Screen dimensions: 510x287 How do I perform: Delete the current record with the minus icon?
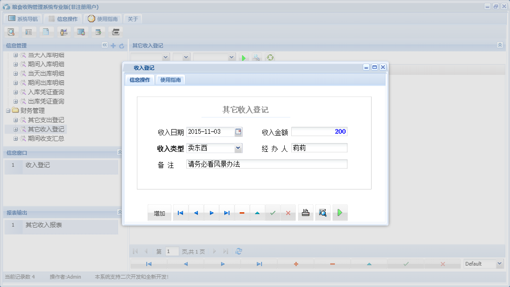pos(242,213)
